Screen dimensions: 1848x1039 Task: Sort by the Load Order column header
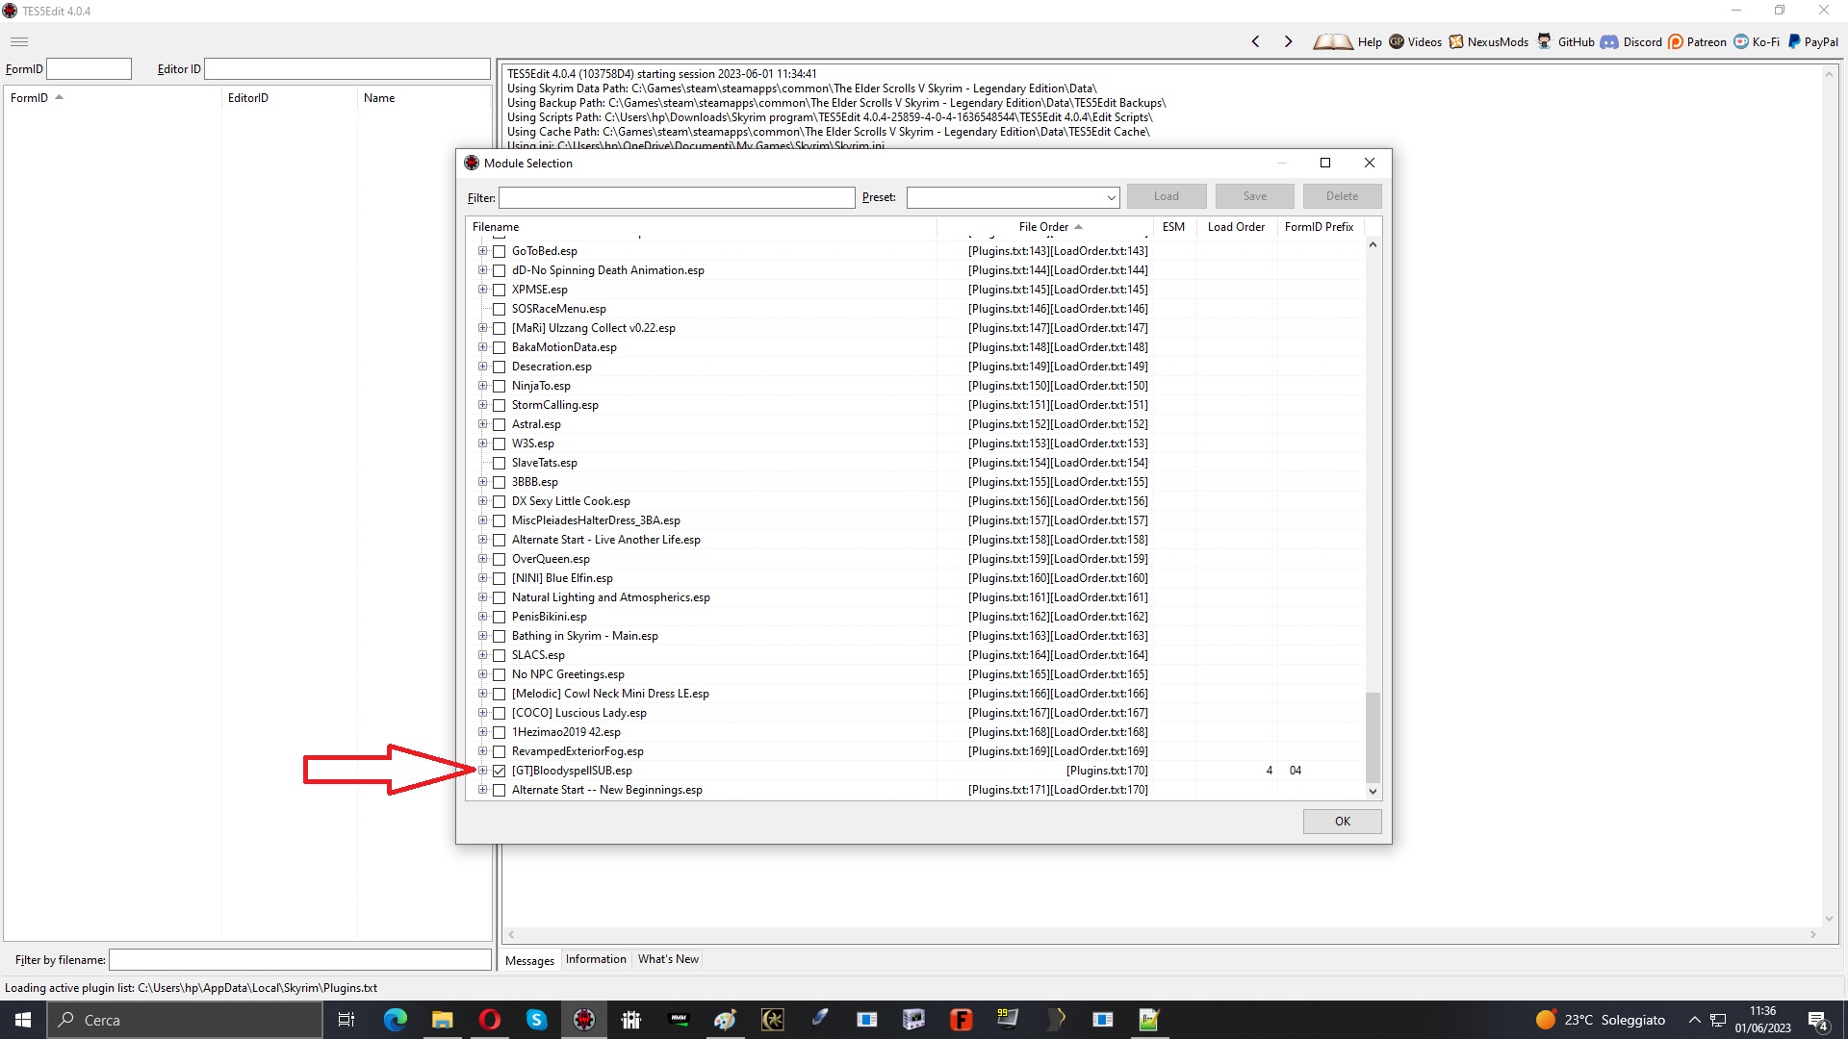(1236, 227)
